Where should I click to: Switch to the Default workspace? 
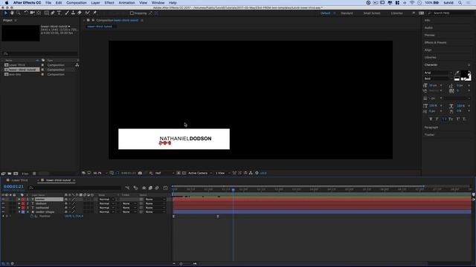coord(325,13)
